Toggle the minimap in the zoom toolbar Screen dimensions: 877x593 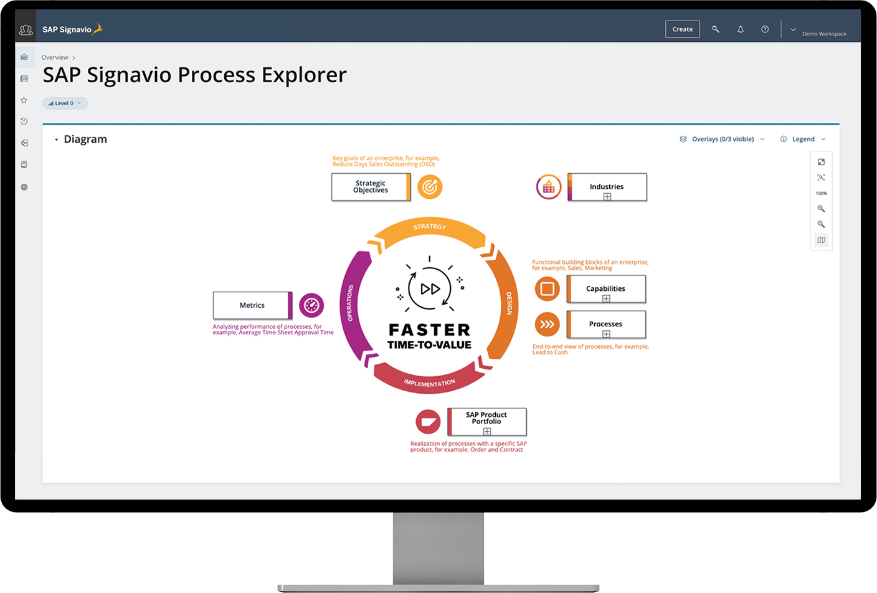pos(822,240)
